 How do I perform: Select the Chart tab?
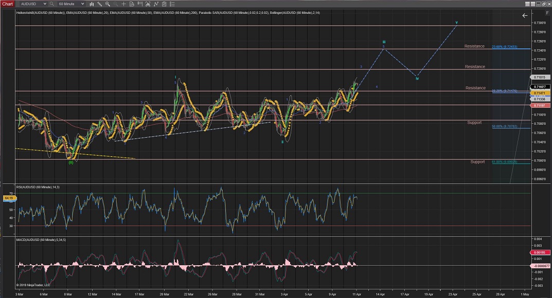click(x=7, y=4)
